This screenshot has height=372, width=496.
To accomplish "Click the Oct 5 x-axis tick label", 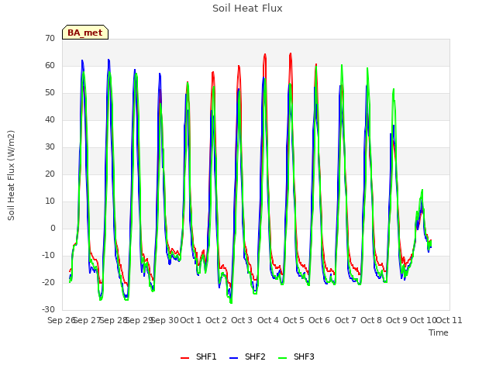I will pyautogui.click(x=294, y=320).
